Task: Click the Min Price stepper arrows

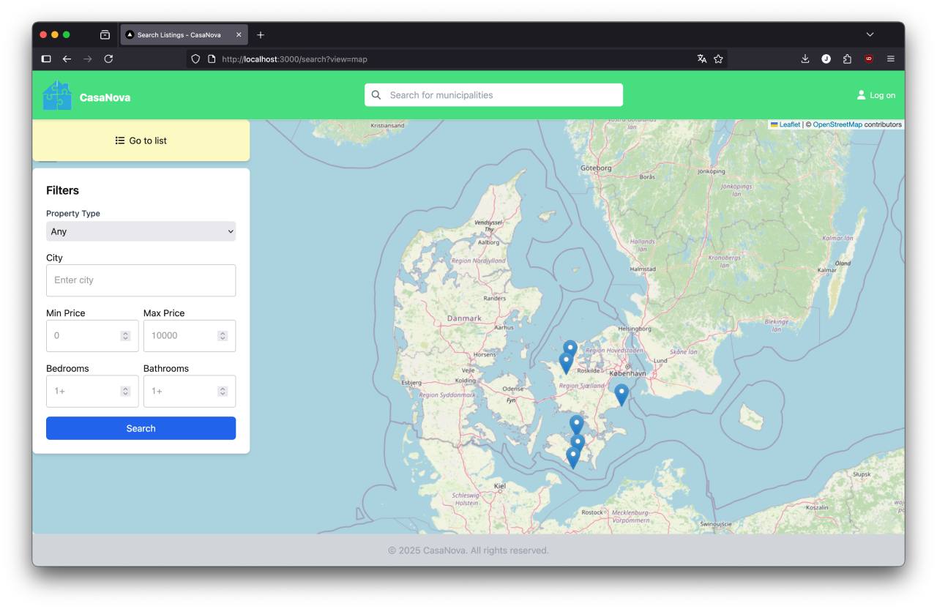Action: (125, 336)
